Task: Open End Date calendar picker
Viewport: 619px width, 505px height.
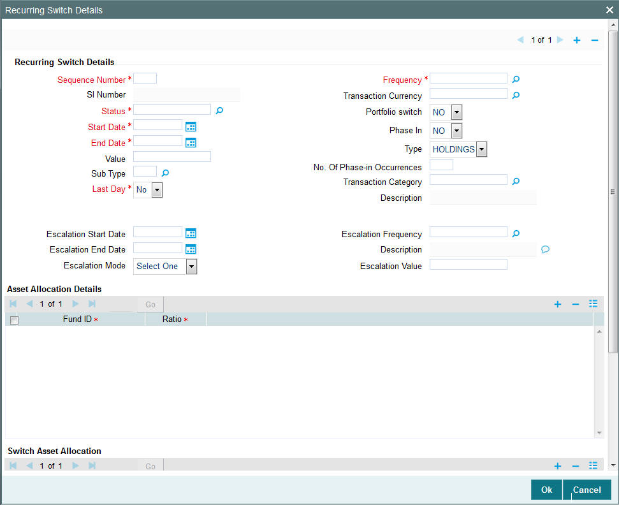Action: [x=191, y=143]
